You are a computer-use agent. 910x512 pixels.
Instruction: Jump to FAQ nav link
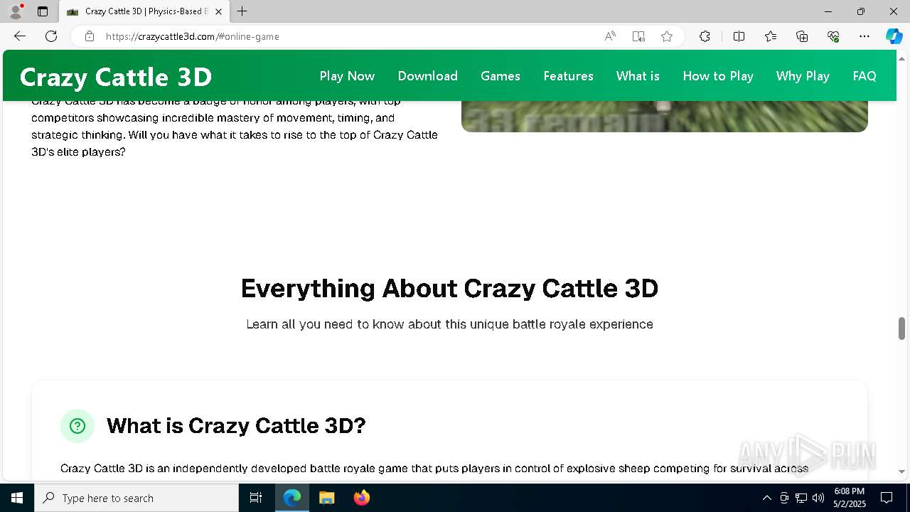[x=864, y=76]
